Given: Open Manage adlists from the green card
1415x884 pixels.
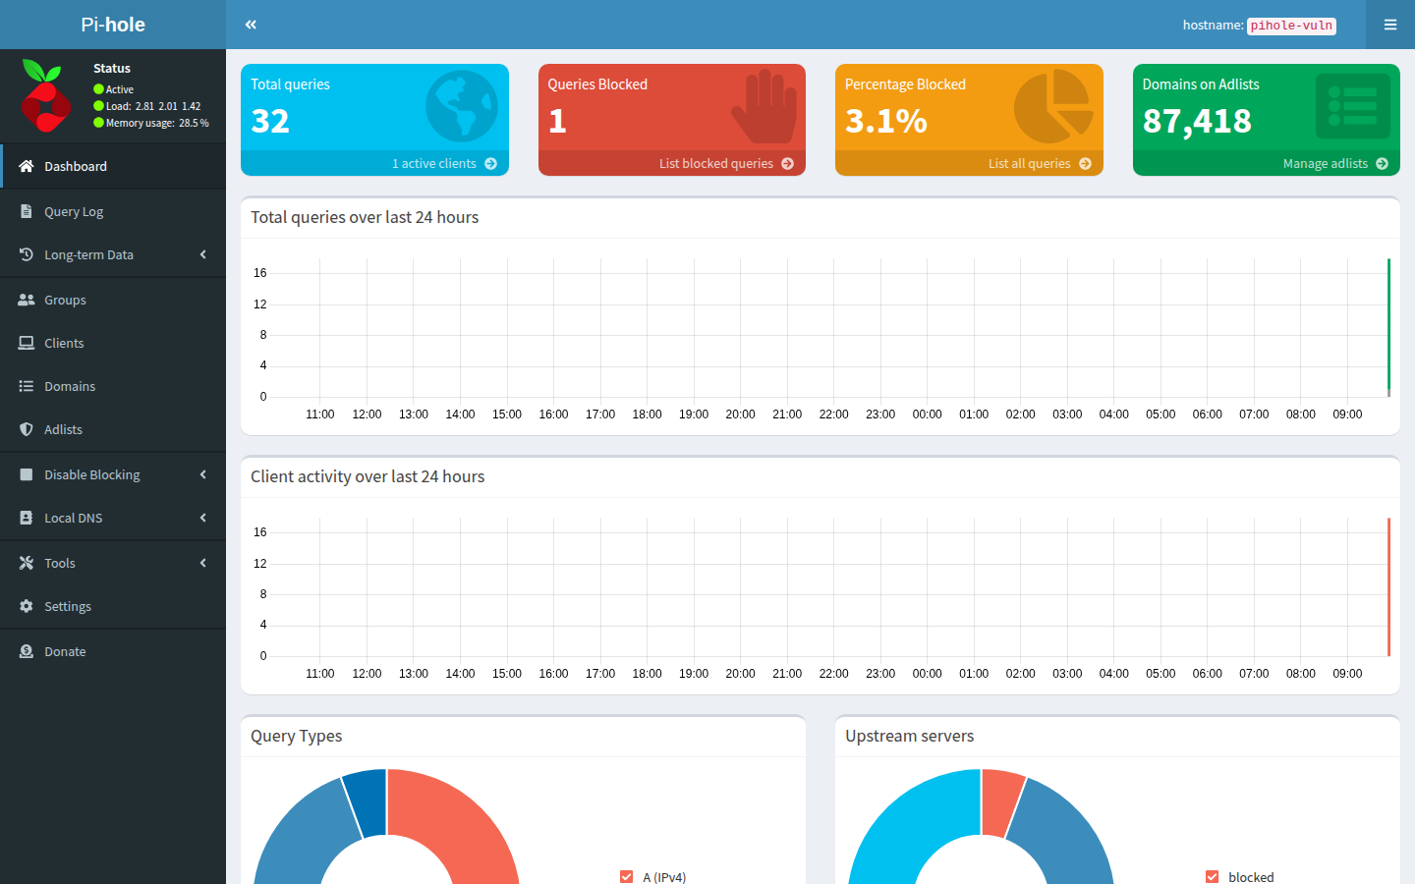Looking at the screenshot, I should click(1324, 163).
